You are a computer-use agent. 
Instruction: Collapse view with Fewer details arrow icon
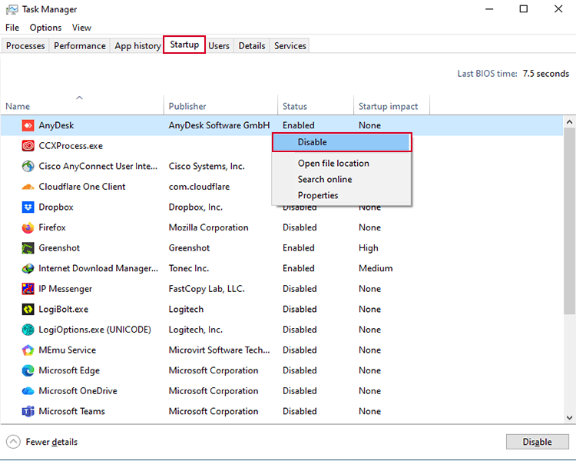click(13, 442)
